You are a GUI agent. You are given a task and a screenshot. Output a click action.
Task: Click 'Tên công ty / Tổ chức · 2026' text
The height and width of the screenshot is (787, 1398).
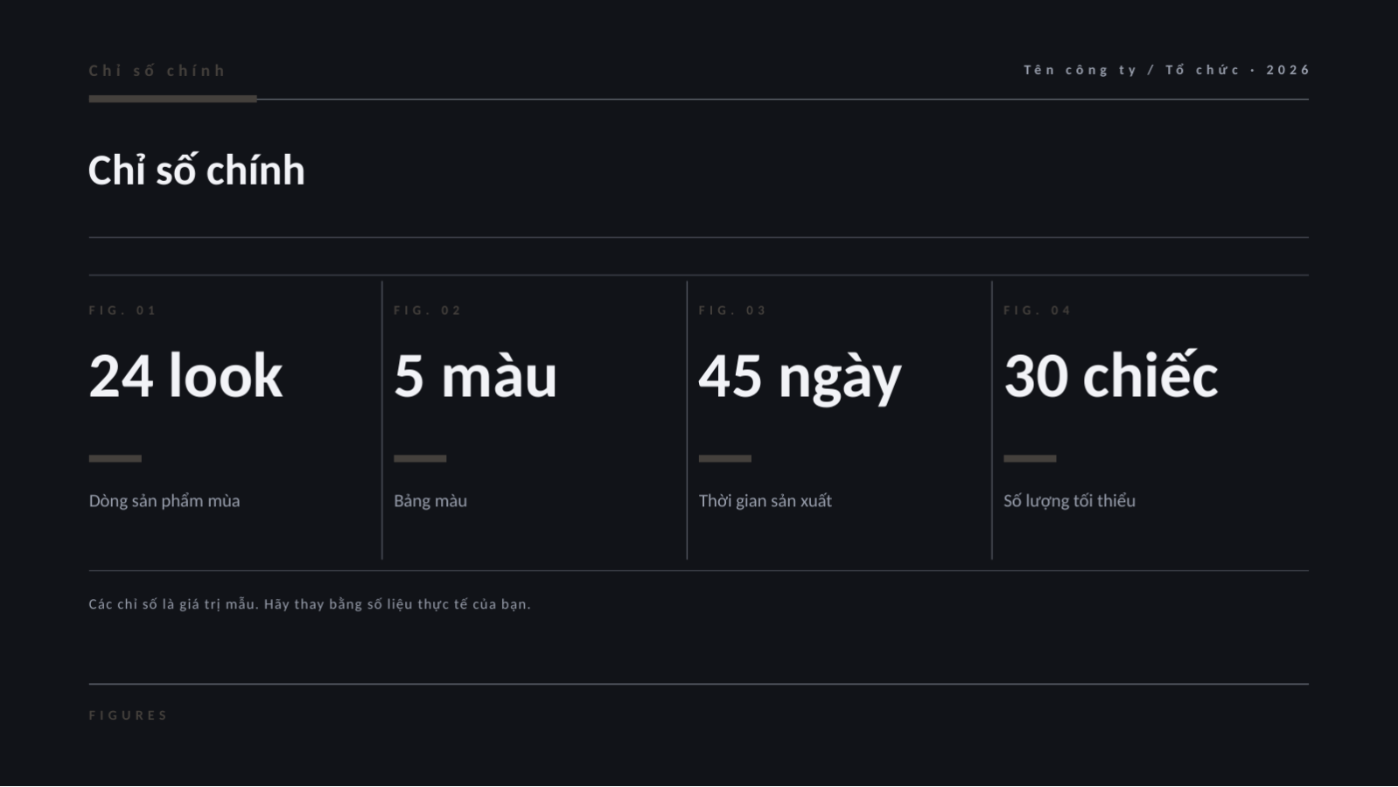[1167, 70]
